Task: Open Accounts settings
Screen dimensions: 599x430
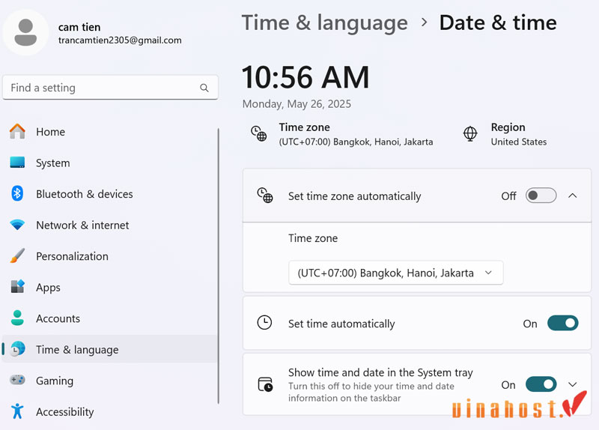Action: pos(110,318)
